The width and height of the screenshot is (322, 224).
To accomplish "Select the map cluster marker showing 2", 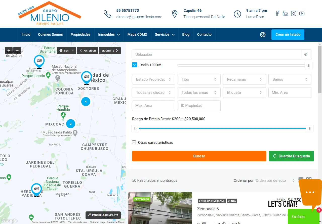I will [71, 124].
